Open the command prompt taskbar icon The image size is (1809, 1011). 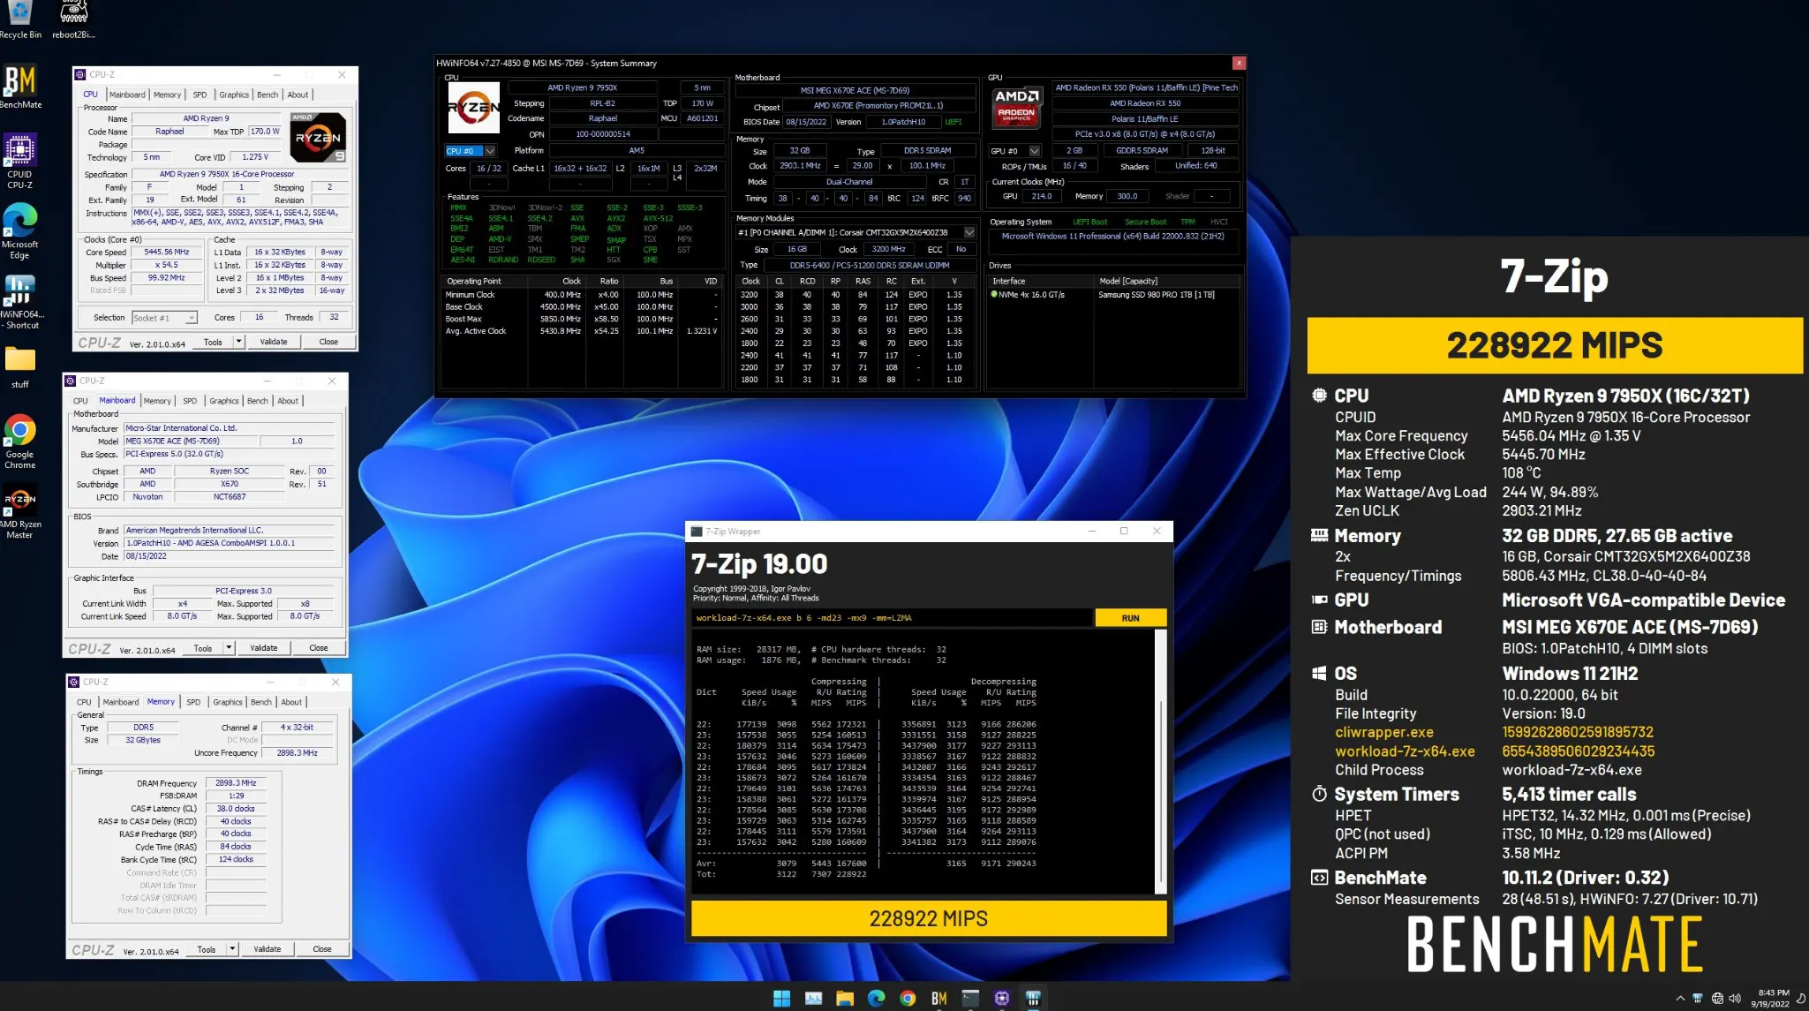click(970, 998)
